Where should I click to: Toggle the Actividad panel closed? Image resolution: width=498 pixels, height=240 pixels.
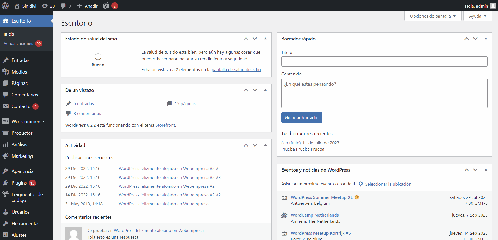coord(265,145)
